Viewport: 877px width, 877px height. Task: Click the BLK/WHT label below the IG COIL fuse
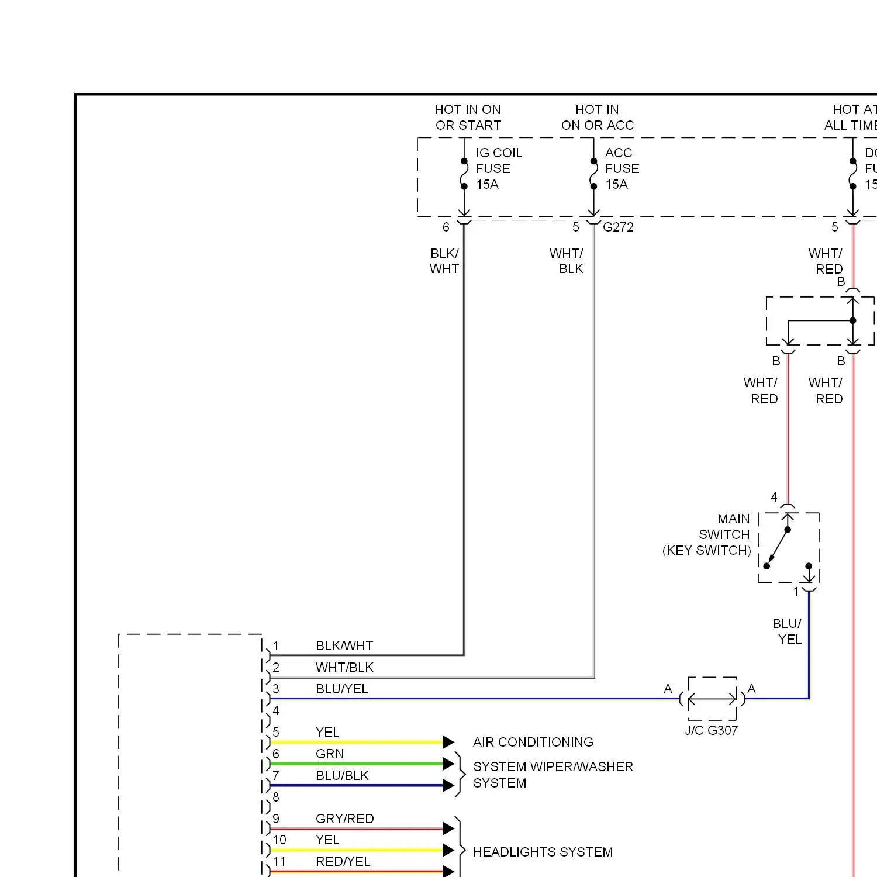444,261
